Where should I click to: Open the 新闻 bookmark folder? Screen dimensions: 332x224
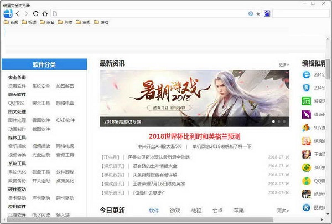(x=10, y=22)
